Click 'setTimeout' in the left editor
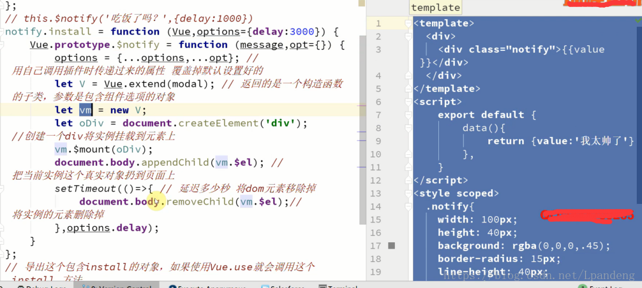 (85, 189)
